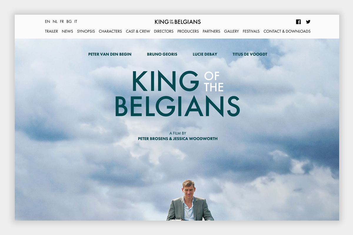Open the Synopsis page
Viewport: 353px width, 235px height.
(x=86, y=31)
